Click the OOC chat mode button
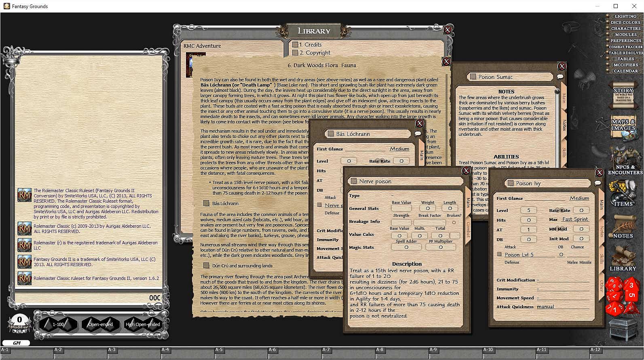 point(155,298)
